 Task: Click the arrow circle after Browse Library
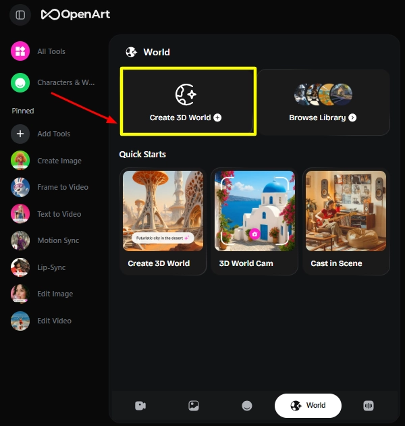click(x=352, y=117)
